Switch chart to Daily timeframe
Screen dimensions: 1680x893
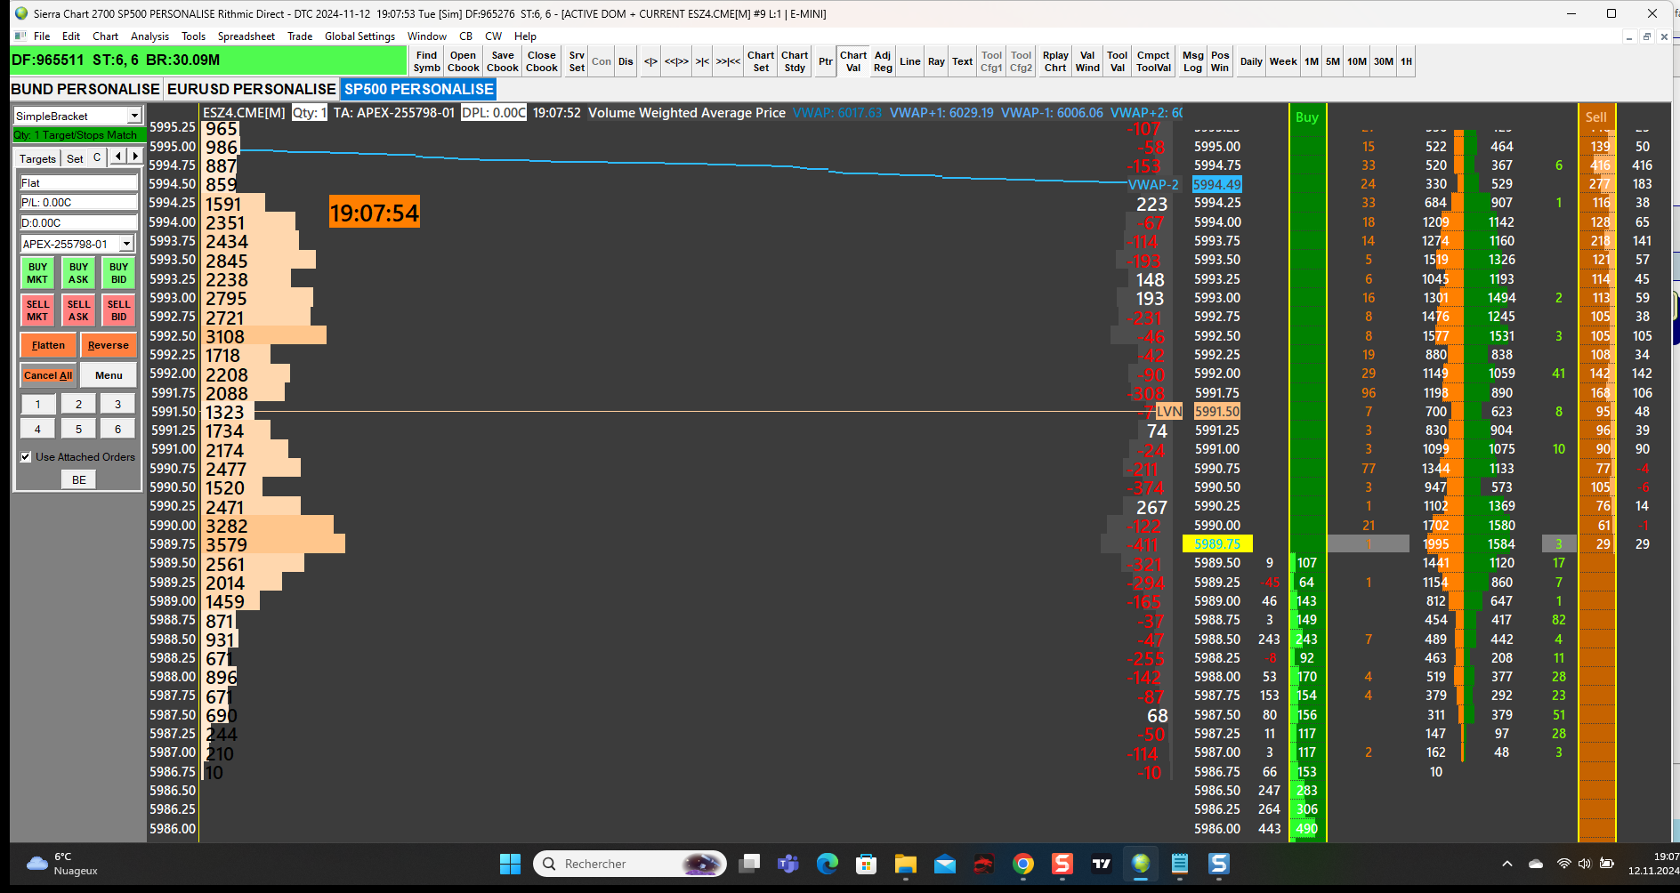click(x=1251, y=61)
